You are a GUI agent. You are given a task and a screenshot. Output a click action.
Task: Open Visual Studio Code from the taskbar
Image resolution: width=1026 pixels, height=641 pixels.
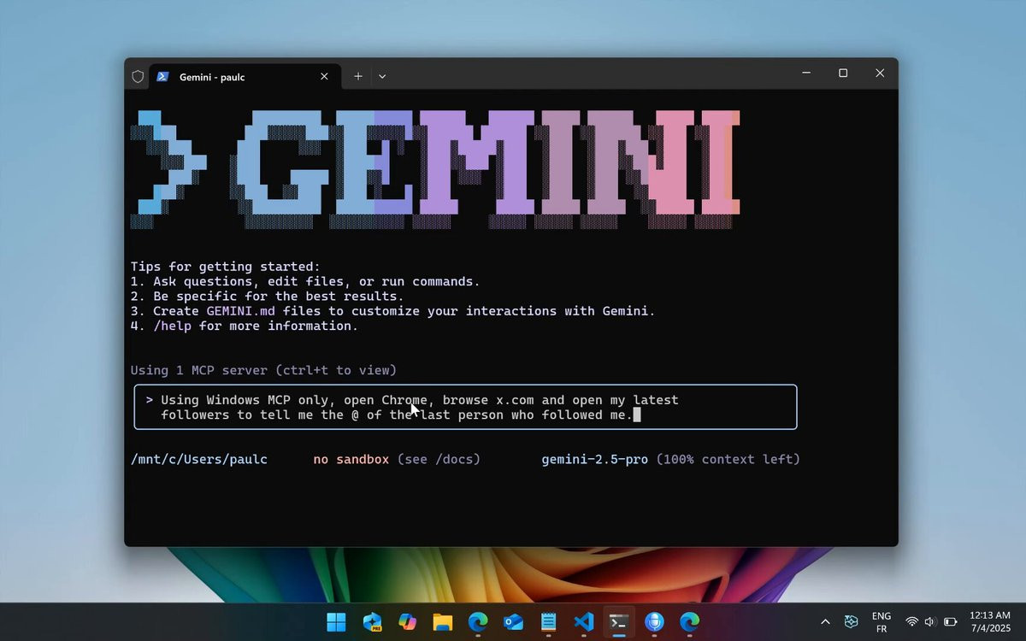[584, 622]
